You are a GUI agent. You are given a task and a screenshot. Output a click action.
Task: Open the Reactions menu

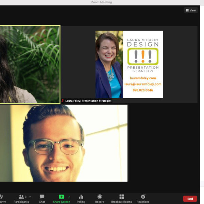tap(143, 199)
